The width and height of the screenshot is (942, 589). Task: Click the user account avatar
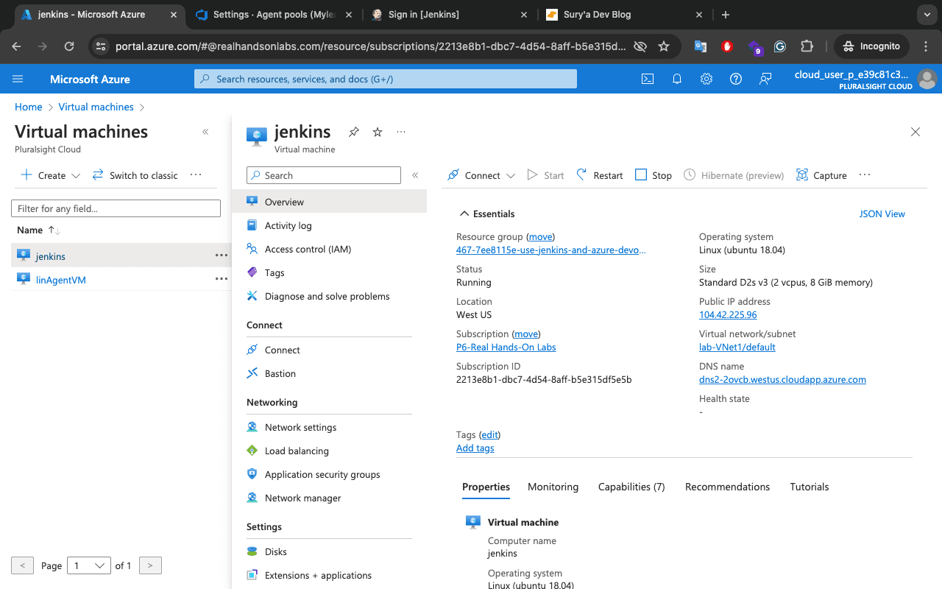[x=927, y=79]
